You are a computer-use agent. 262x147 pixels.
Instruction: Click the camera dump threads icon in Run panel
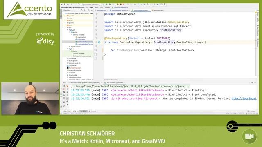tap(64, 92)
